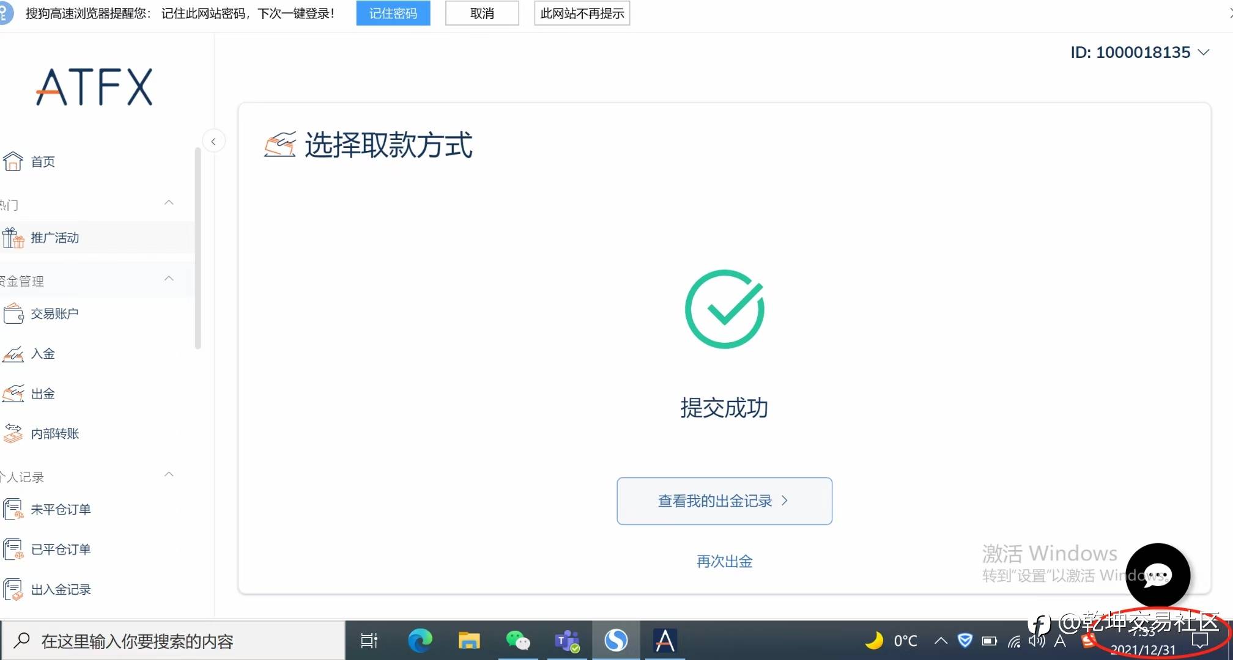Viewport: 1233px width, 660px height.
Task: Select the deposit (入金) sidebar icon
Action: [x=13, y=354]
